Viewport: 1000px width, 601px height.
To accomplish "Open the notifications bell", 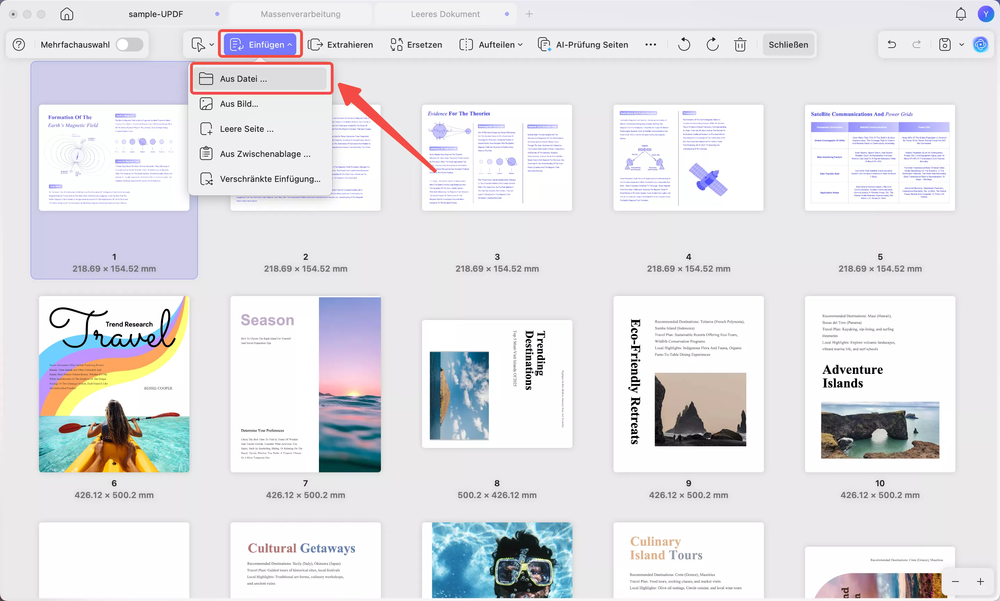I will pyautogui.click(x=961, y=14).
